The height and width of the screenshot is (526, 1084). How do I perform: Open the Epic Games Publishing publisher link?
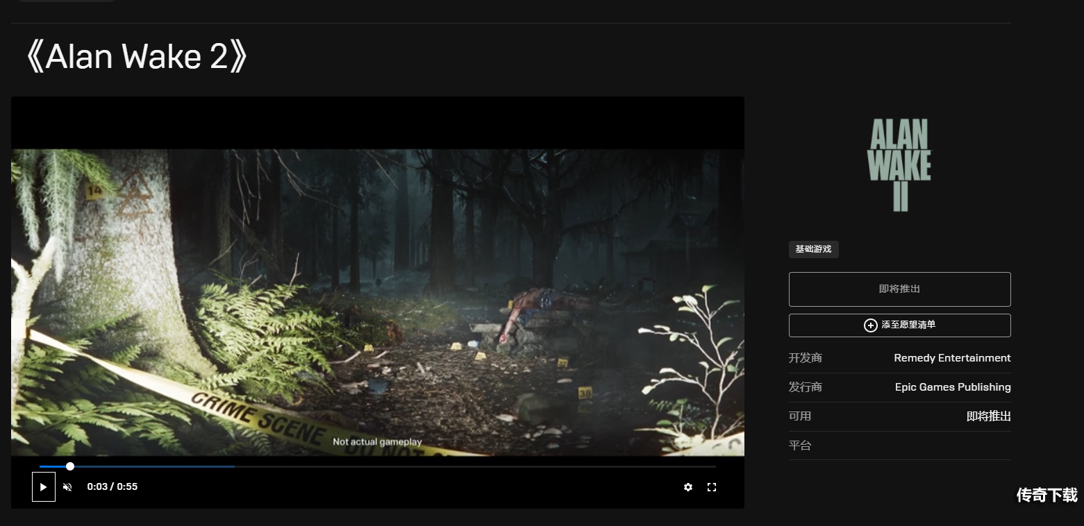(x=953, y=387)
